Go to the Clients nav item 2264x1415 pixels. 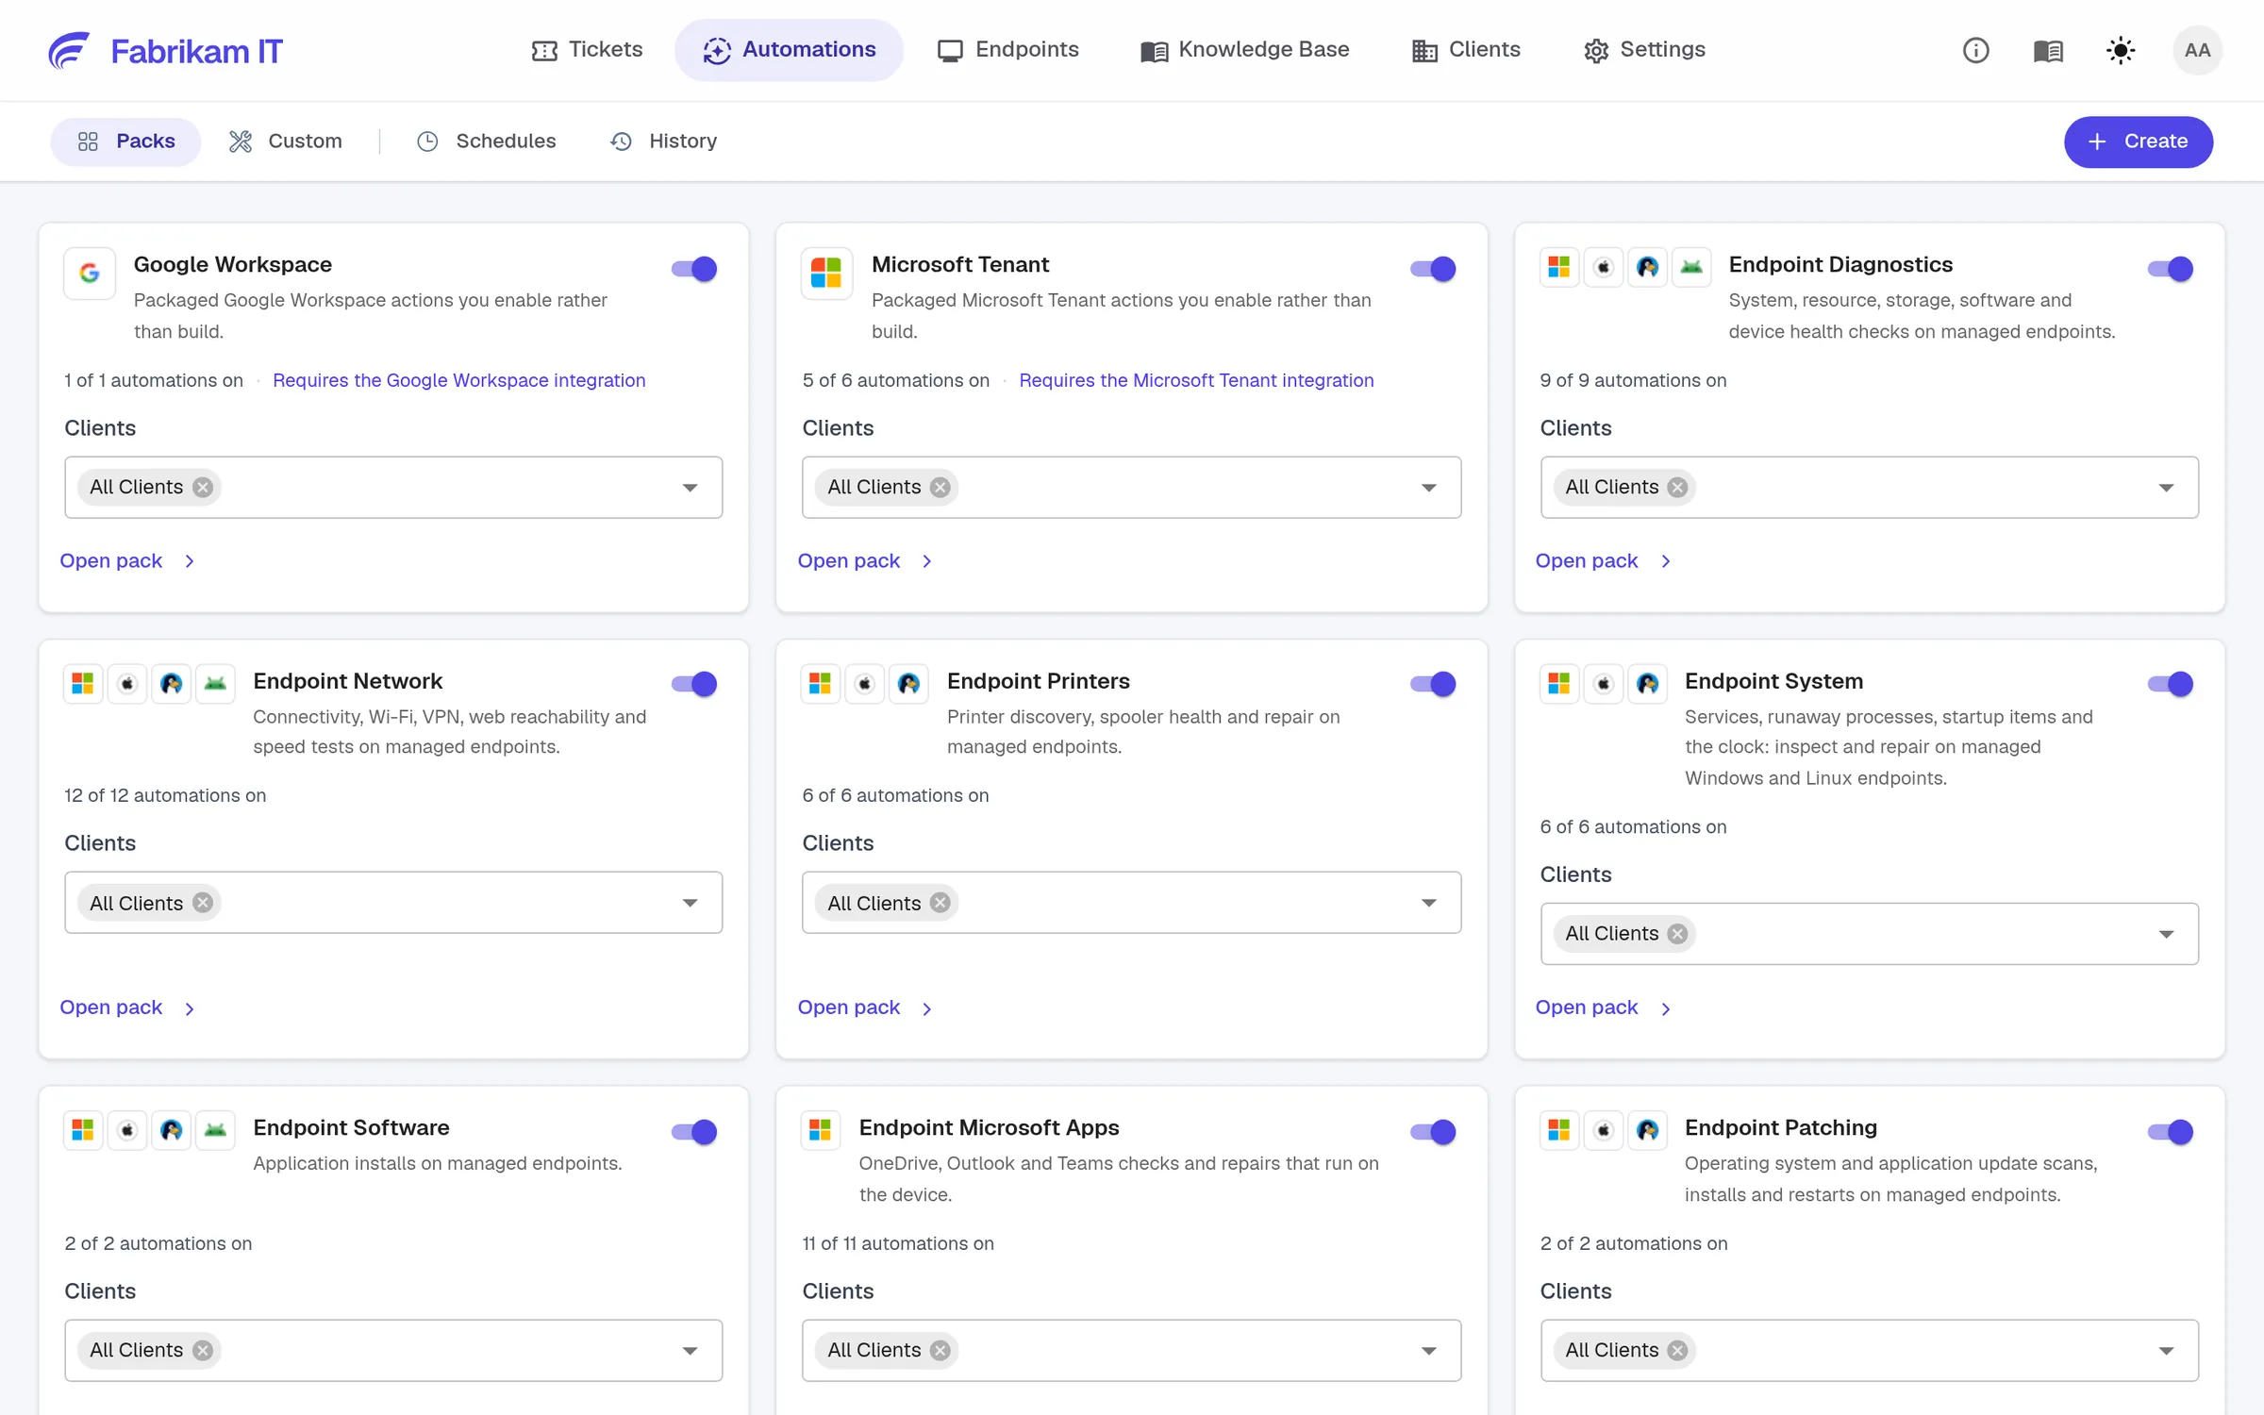[x=1466, y=50]
